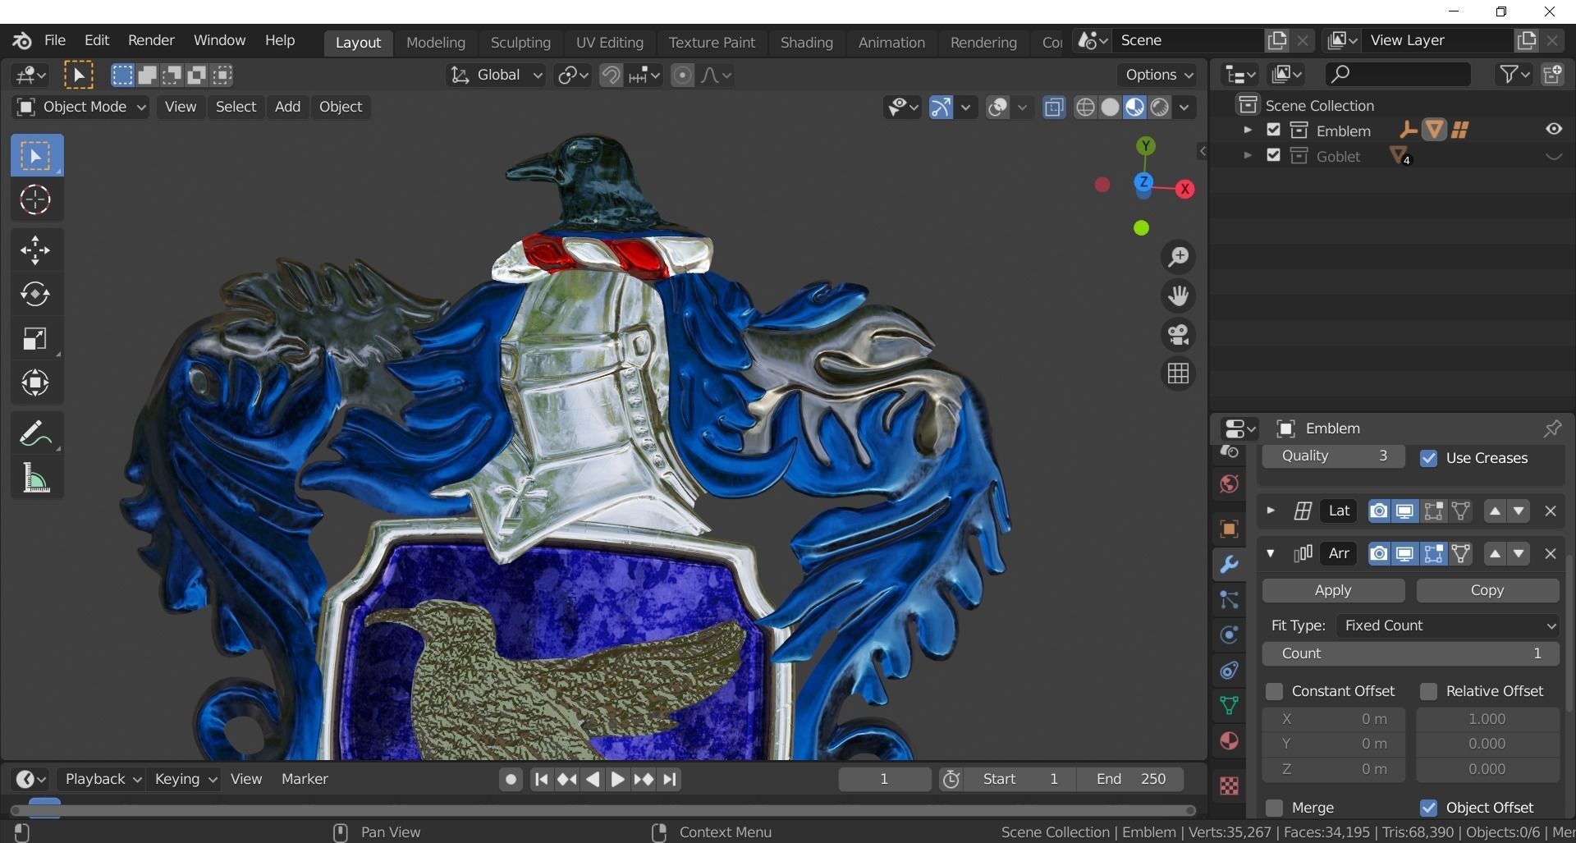1576x843 pixels.
Task: Toggle Arr modifier render visibility
Action: (1379, 554)
